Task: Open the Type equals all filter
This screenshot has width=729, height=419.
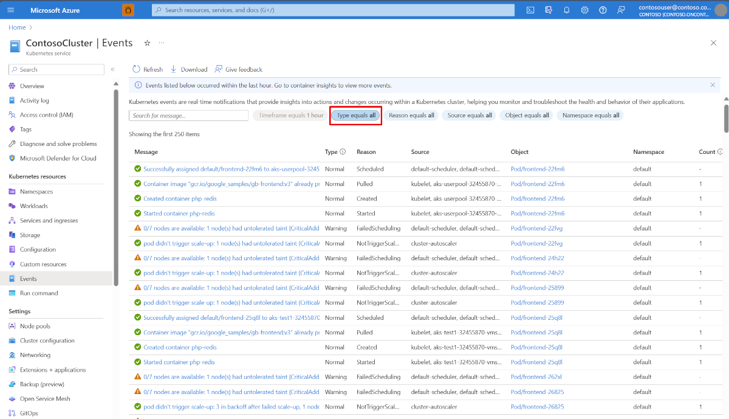Action: pyautogui.click(x=356, y=116)
